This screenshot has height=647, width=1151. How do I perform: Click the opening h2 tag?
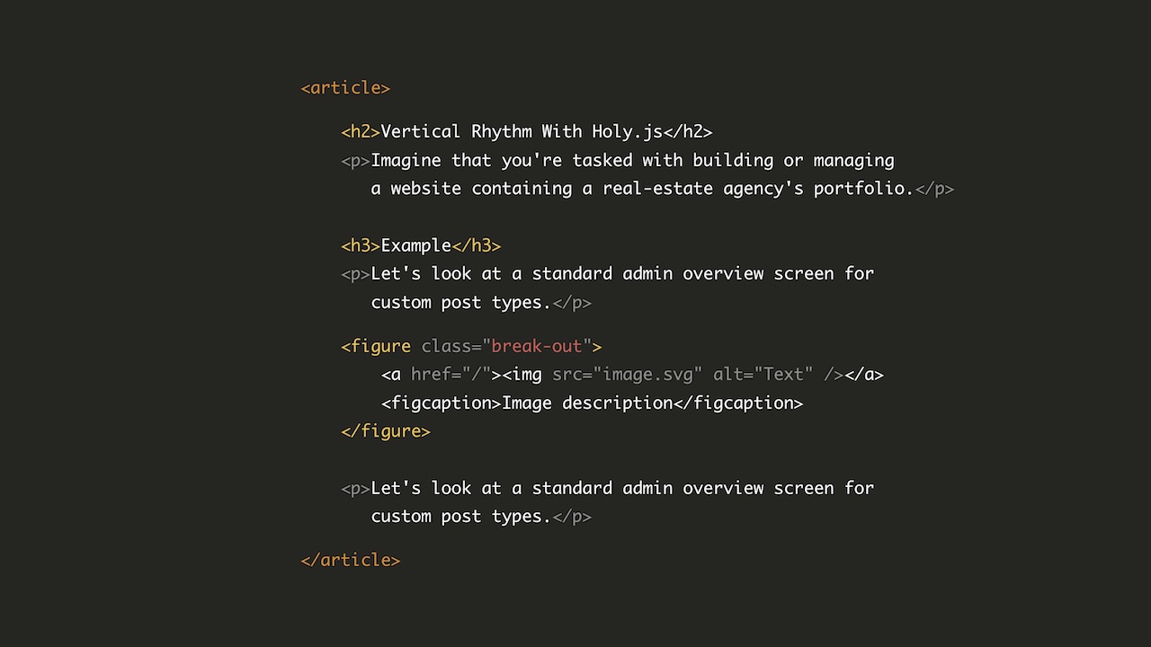pyautogui.click(x=361, y=132)
